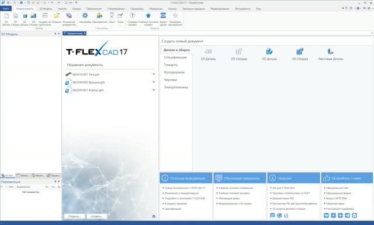Close the 3D Модель panel
This screenshot has width=374, height=225.
click(58, 34)
